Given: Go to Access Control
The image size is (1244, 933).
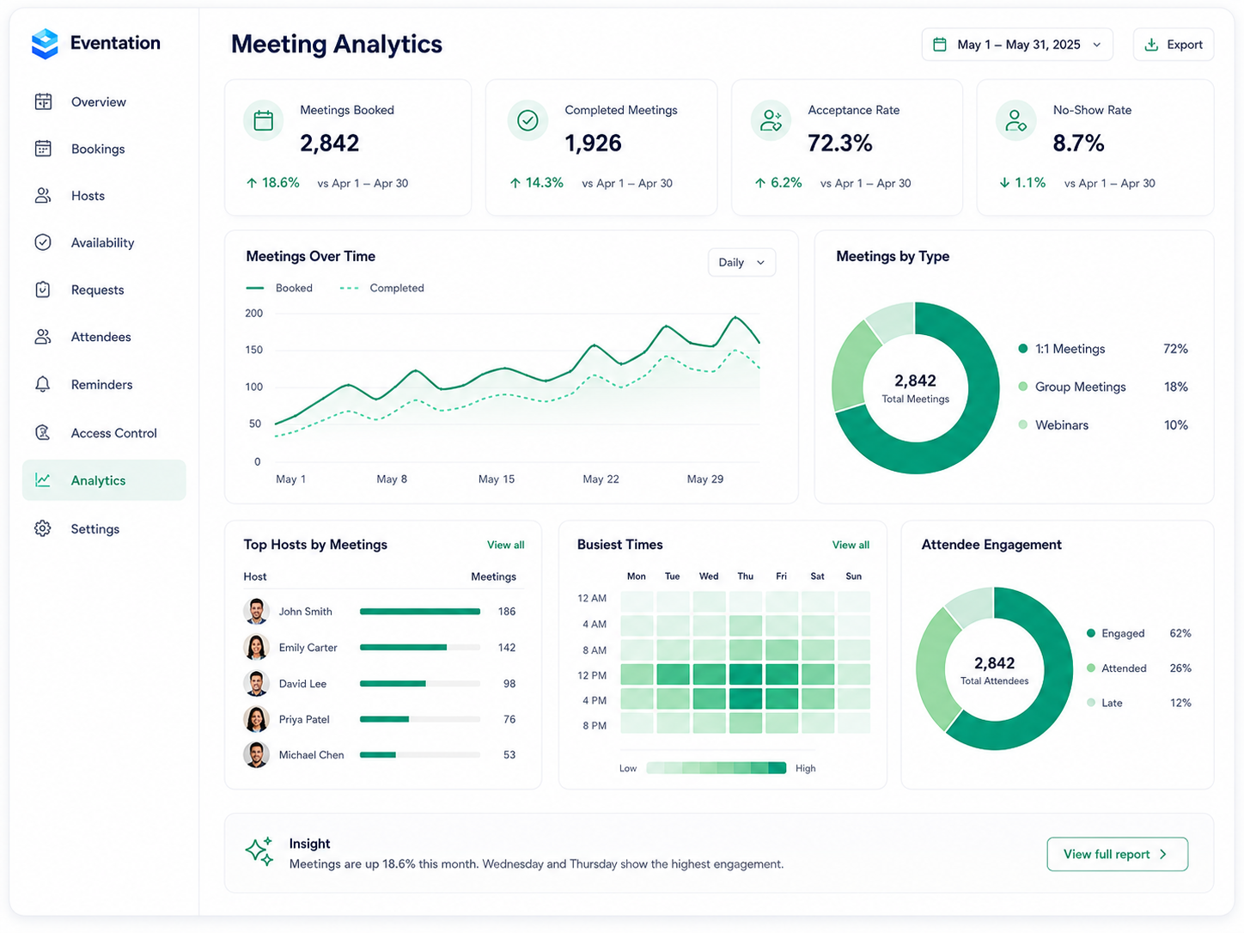Looking at the screenshot, I should (x=103, y=433).
